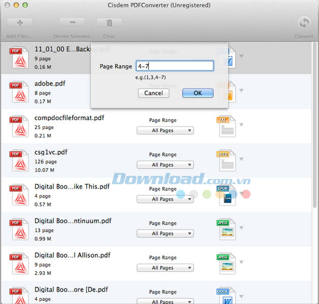The width and height of the screenshot is (319, 304).
Task: Open All Pages dropdown for Digital Boo...l Allison.pdf
Action: (165, 268)
